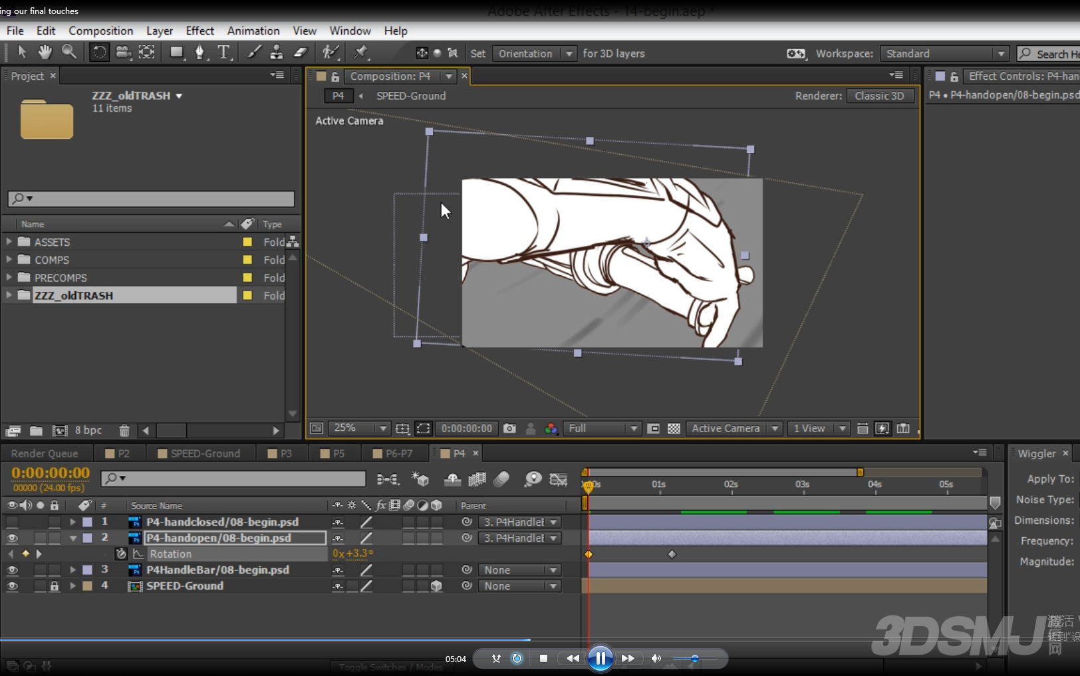The height and width of the screenshot is (676, 1080).
Task: Select the Unified Camera tool
Action: [123, 52]
